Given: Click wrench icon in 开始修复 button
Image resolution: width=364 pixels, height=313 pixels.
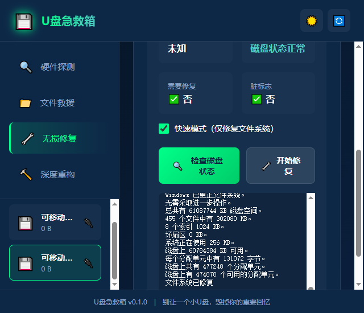Looking at the screenshot, I should (266, 166).
